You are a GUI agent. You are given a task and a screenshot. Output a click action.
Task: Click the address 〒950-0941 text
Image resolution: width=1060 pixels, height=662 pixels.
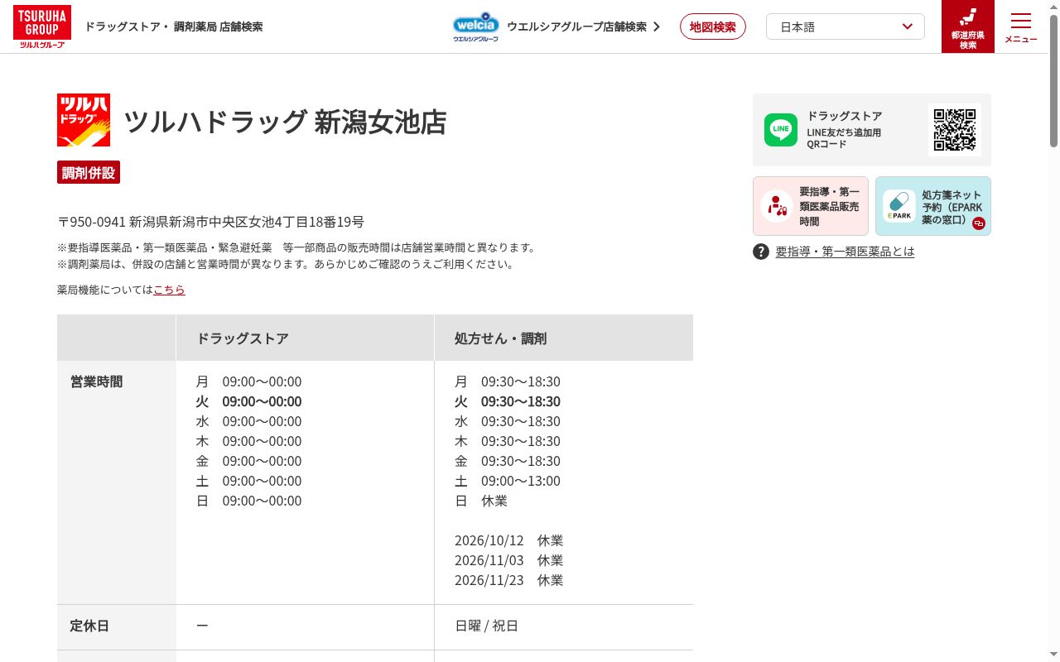[210, 222]
